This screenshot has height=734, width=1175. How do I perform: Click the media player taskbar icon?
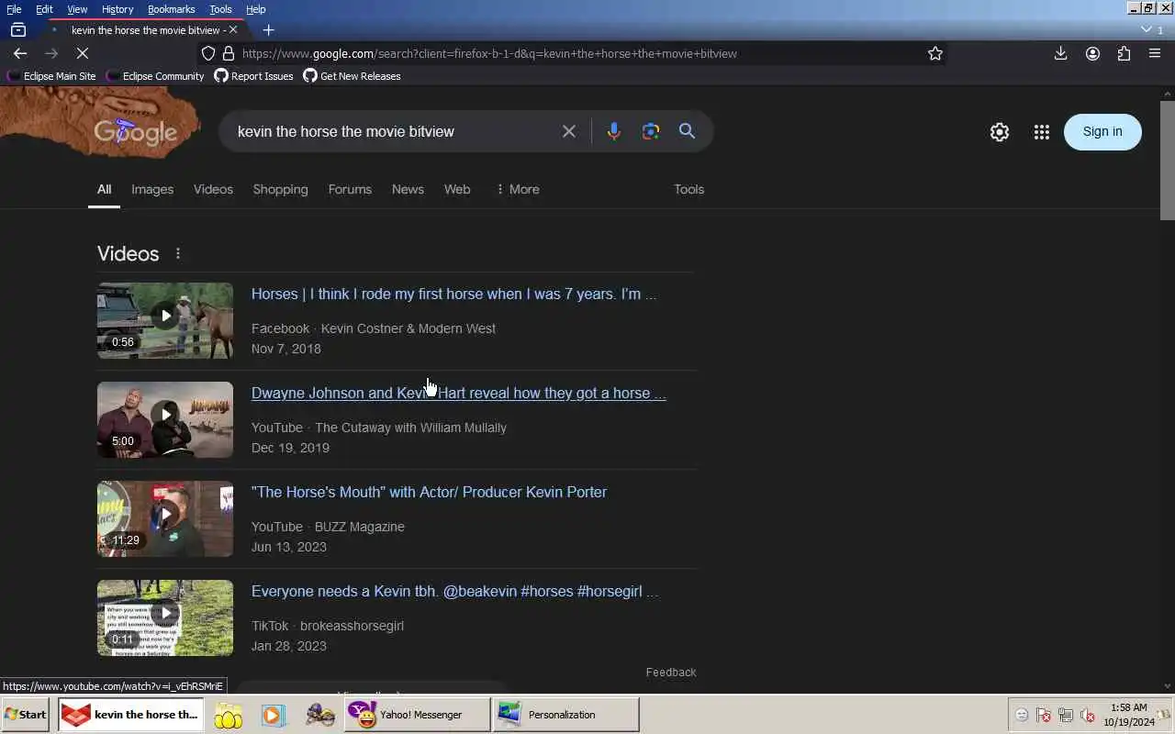pyautogui.click(x=274, y=715)
